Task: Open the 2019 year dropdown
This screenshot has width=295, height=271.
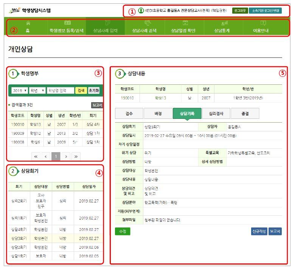Action: pos(19,91)
